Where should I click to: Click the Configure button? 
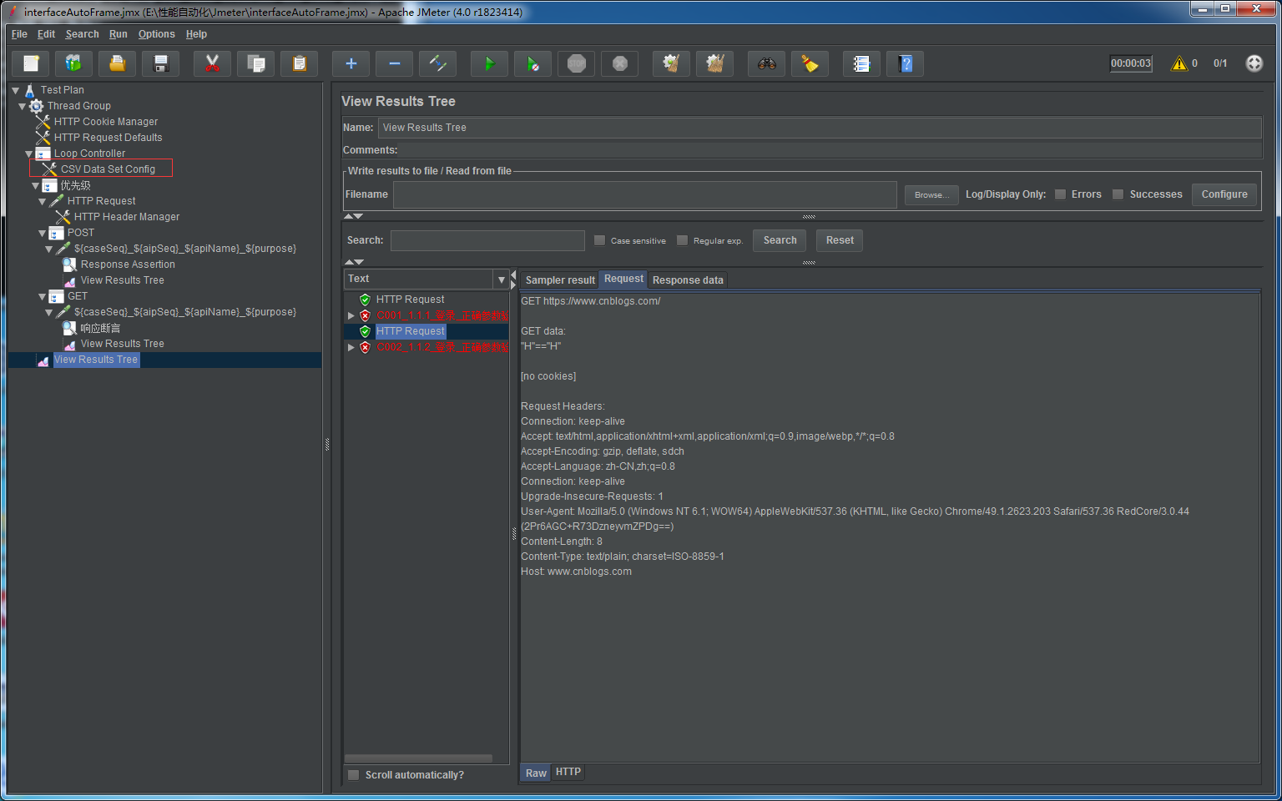(1224, 194)
